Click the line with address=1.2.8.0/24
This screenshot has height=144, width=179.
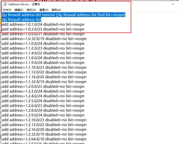pyautogui.click(x=43, y=110)
